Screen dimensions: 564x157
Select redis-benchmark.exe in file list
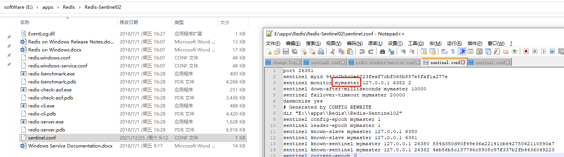click(133, 74)
